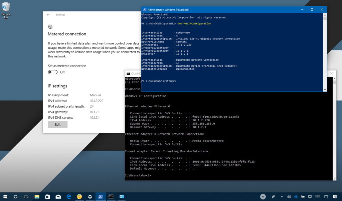Expand hidden icons in the system tray

[282, 197]
